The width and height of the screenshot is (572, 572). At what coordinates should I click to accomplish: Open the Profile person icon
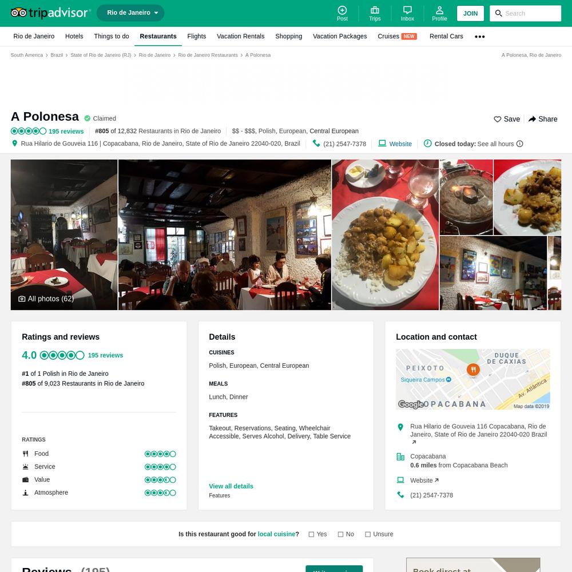pos(439,10)
